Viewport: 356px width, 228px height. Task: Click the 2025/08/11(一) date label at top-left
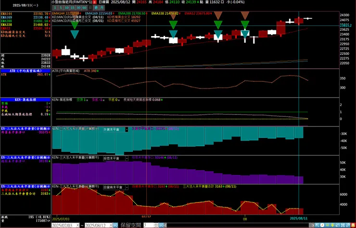[25, 5]
